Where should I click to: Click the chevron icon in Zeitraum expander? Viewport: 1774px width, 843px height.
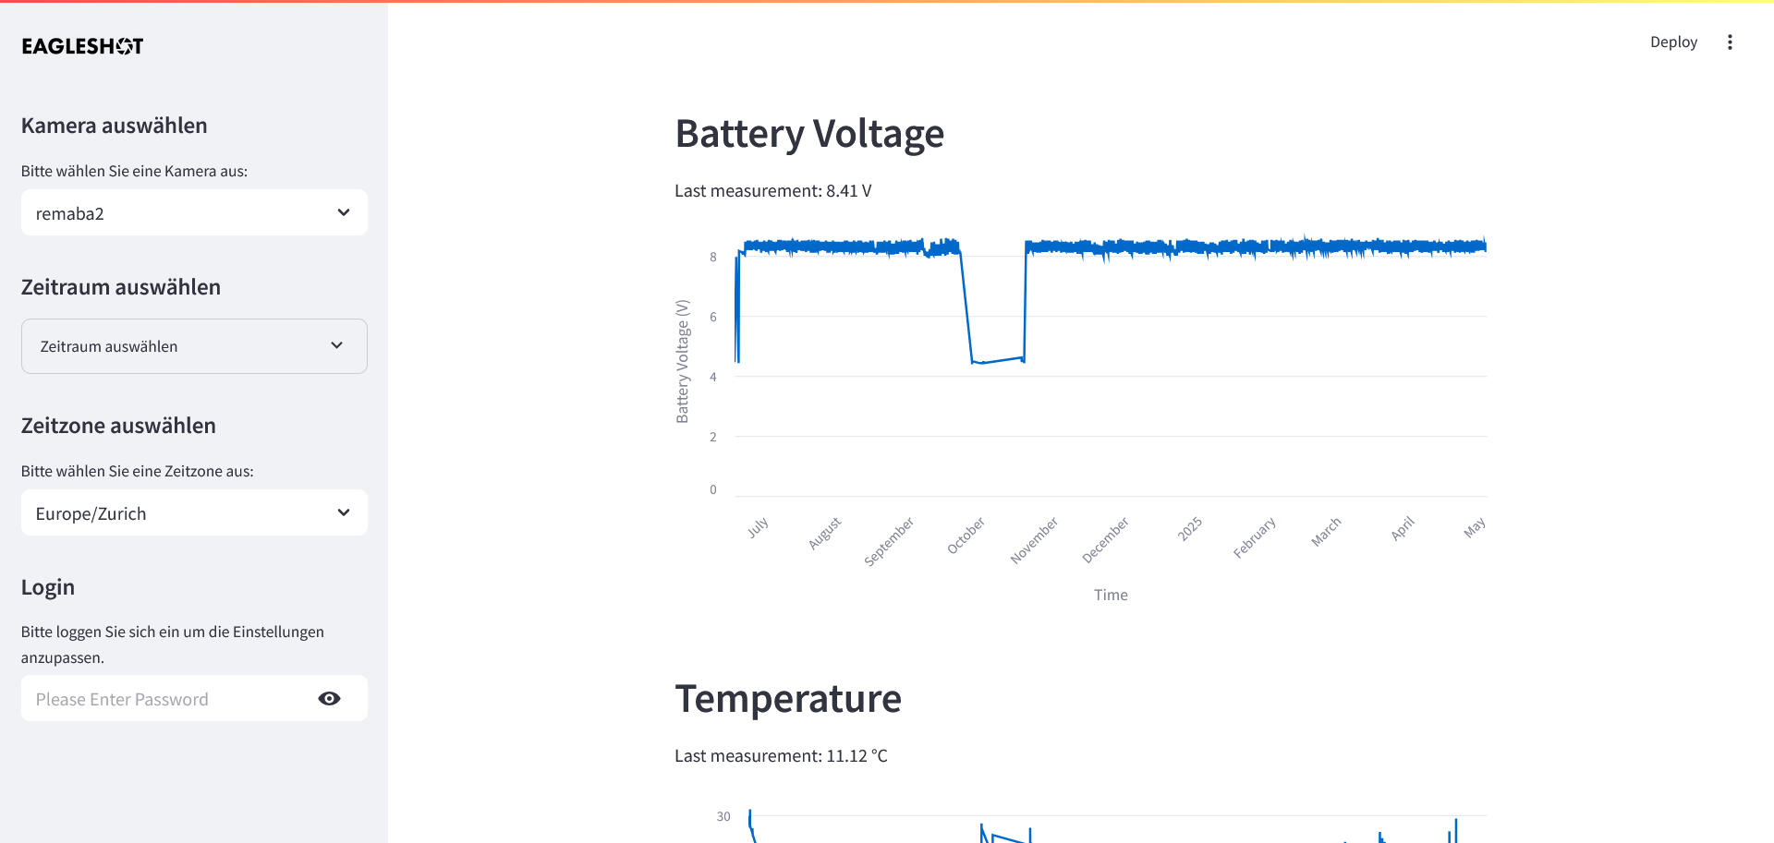[336, 345]
